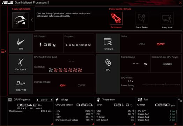Click the CPU power graph line
This screenshot has width=183, height=126.
(161, 84)
